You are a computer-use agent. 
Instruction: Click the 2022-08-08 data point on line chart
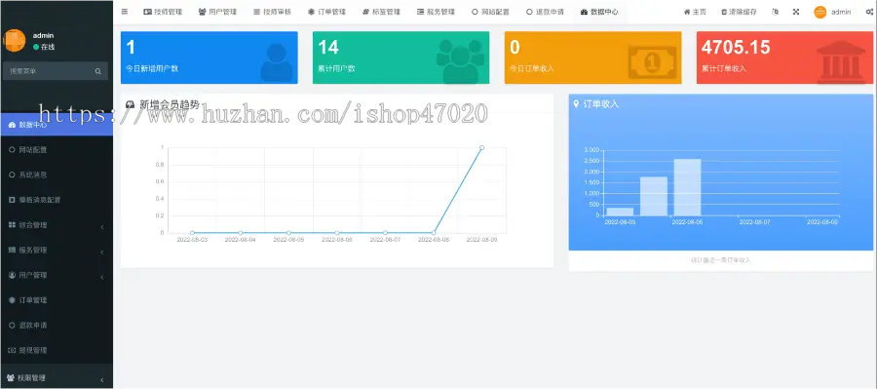point(434,233)
